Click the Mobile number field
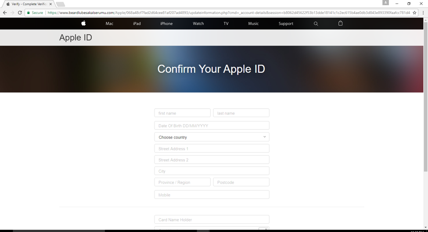The width and height of the screenshot is (428, 232). [x=212, y=195]
